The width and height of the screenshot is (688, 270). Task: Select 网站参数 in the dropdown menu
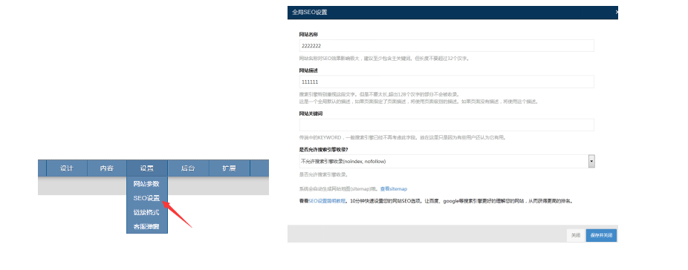[146, 184]
